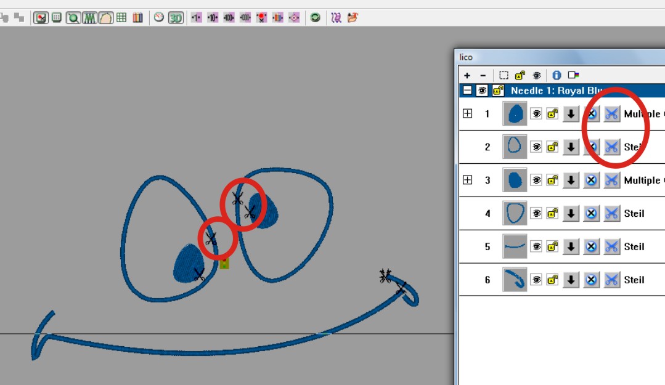Toggle the scissors trim on object 3
This screenshot has height=385, width=665.
611,180
